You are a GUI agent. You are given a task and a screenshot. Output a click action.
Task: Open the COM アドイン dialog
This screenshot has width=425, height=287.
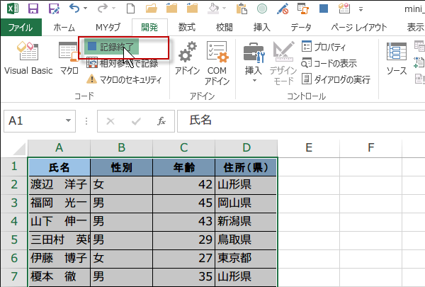tap(217, 63)
